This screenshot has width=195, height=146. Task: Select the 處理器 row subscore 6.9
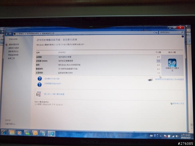[x=158, y=57]
